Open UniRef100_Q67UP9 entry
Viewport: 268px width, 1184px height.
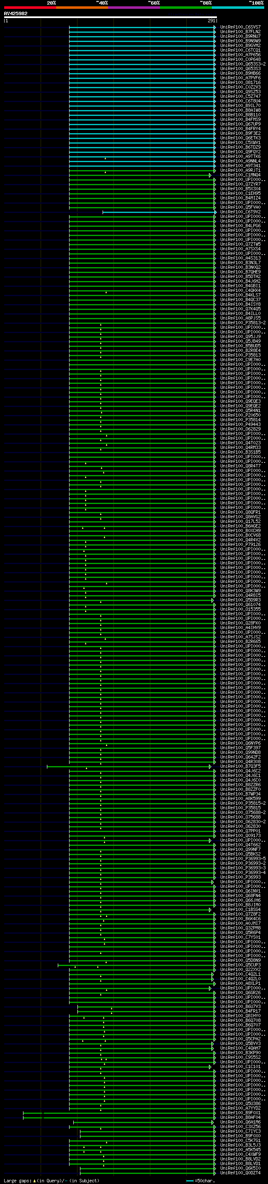coord(240,124)
